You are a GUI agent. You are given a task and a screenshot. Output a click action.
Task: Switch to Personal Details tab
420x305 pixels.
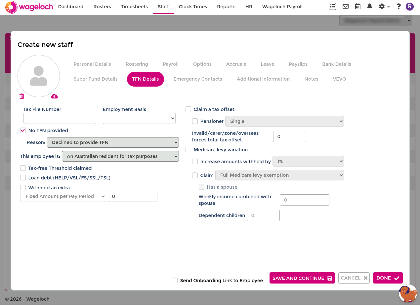tap(92, 64)
